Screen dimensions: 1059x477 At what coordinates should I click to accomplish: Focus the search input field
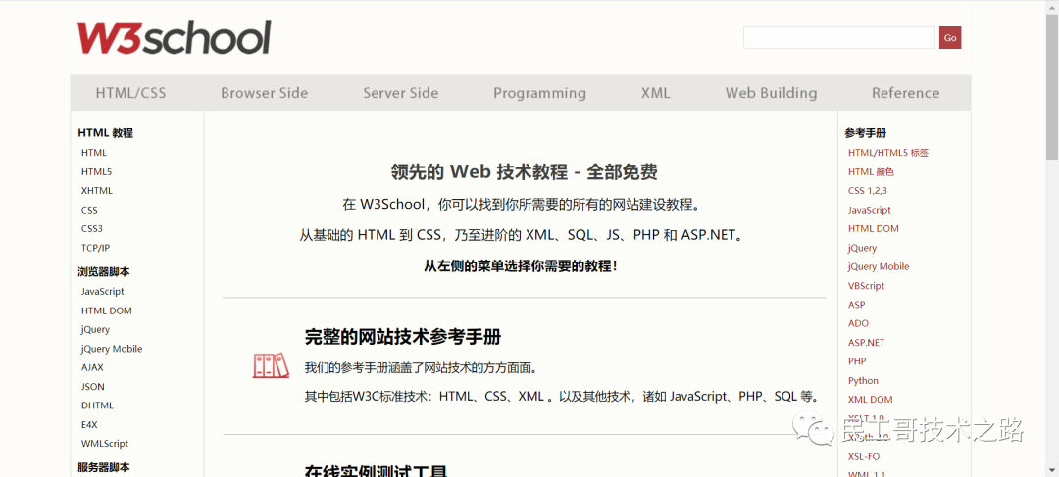click(x=838, y=38)
